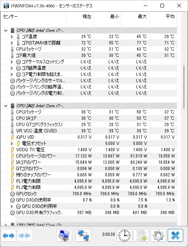188x247 pixels.
Task: Click the HWiNFO64 title bar app icon
Action: tap(6, 6)
